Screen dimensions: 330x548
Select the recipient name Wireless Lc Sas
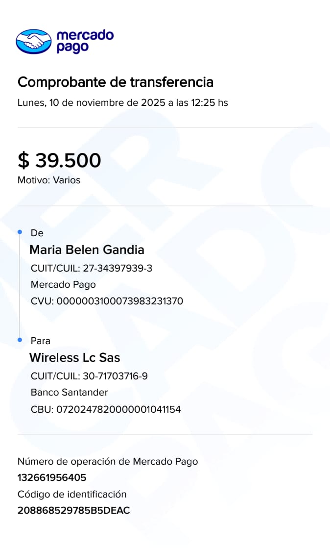click(x=74, y=358)
